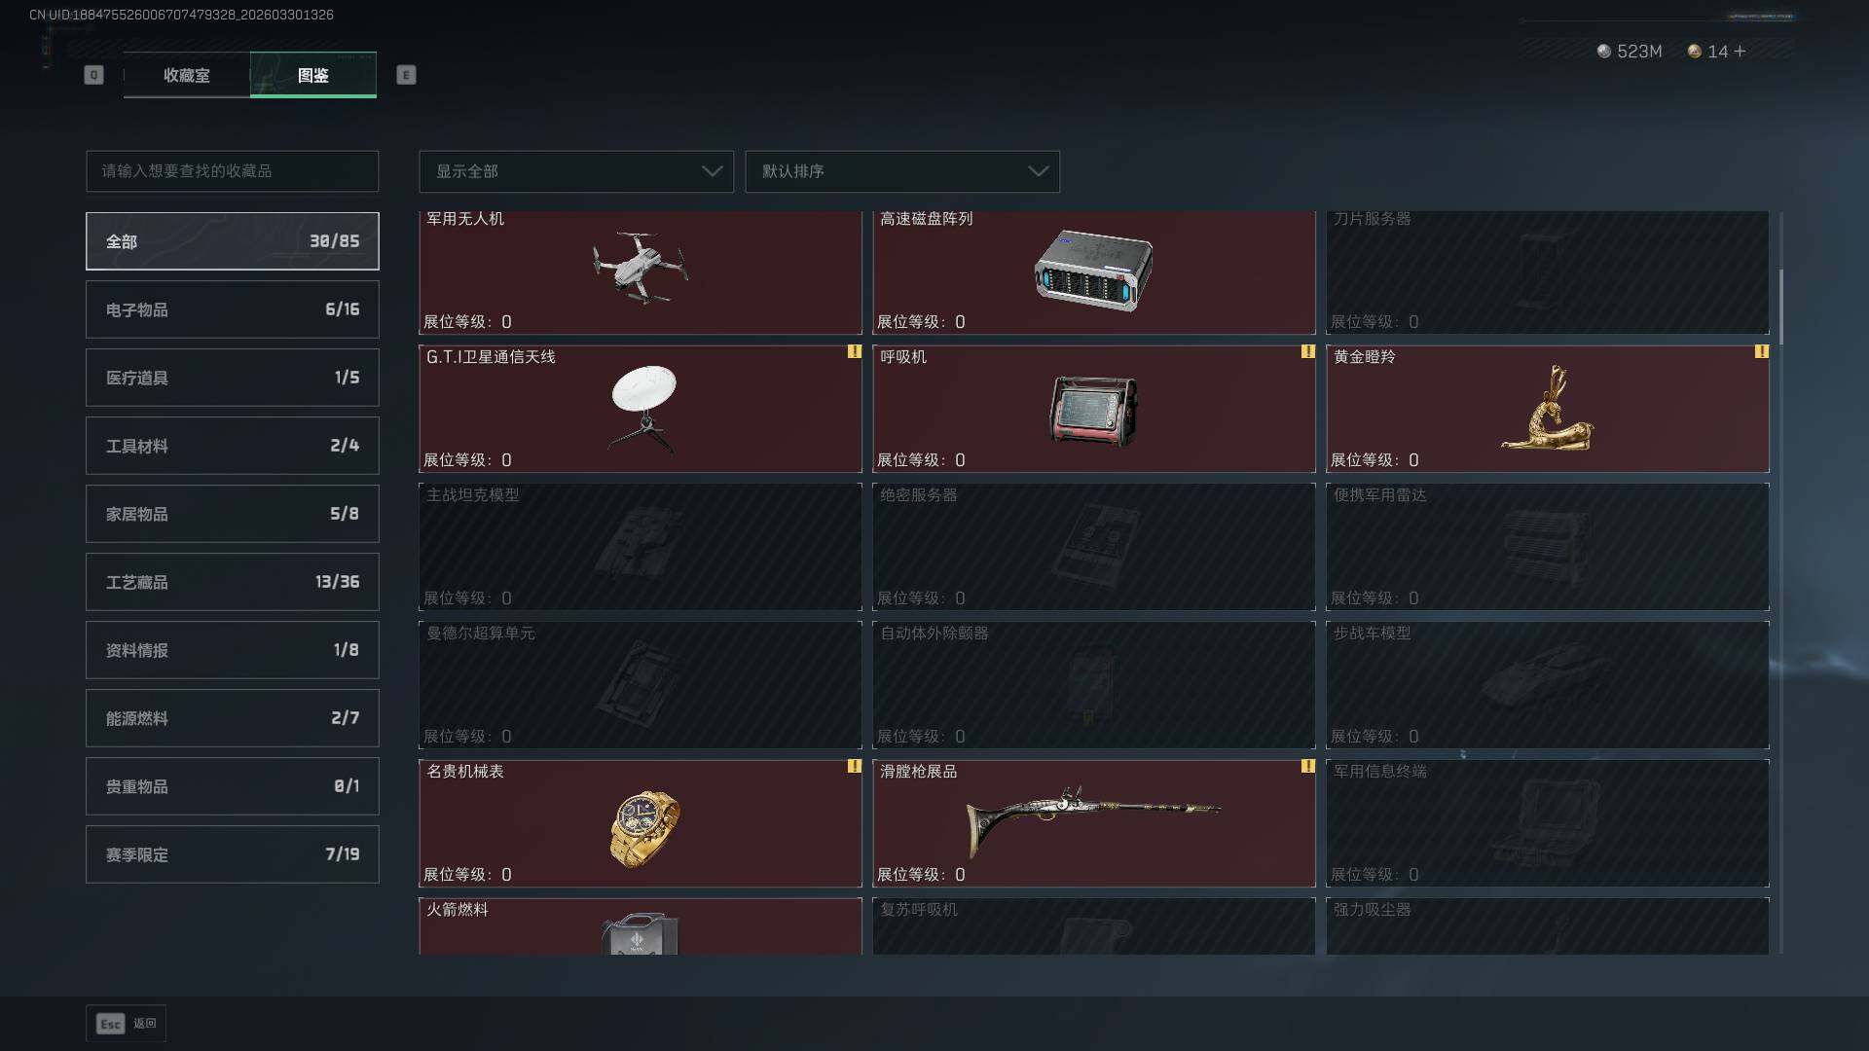Click the yellow alert badge on 名贵机械表
Viewport: 1869px width, 1051px height.
(x=854, y=766)
